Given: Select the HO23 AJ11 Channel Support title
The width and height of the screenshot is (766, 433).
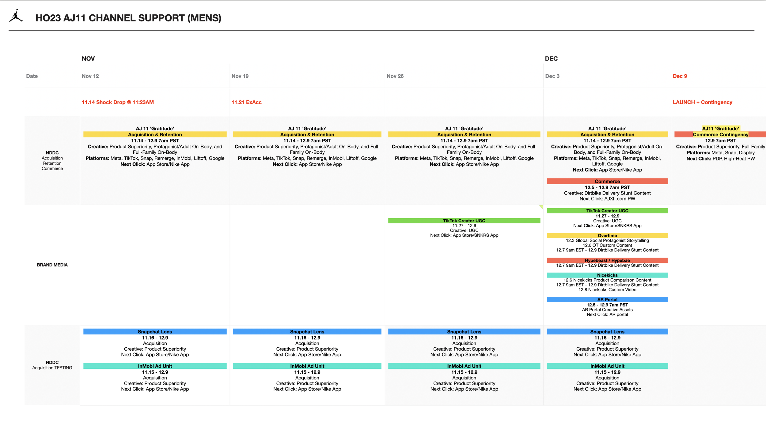Looking at the screenshot, I should [128, 18].
